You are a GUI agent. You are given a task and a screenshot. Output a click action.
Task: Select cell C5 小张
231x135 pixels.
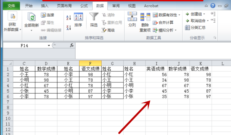24,91
